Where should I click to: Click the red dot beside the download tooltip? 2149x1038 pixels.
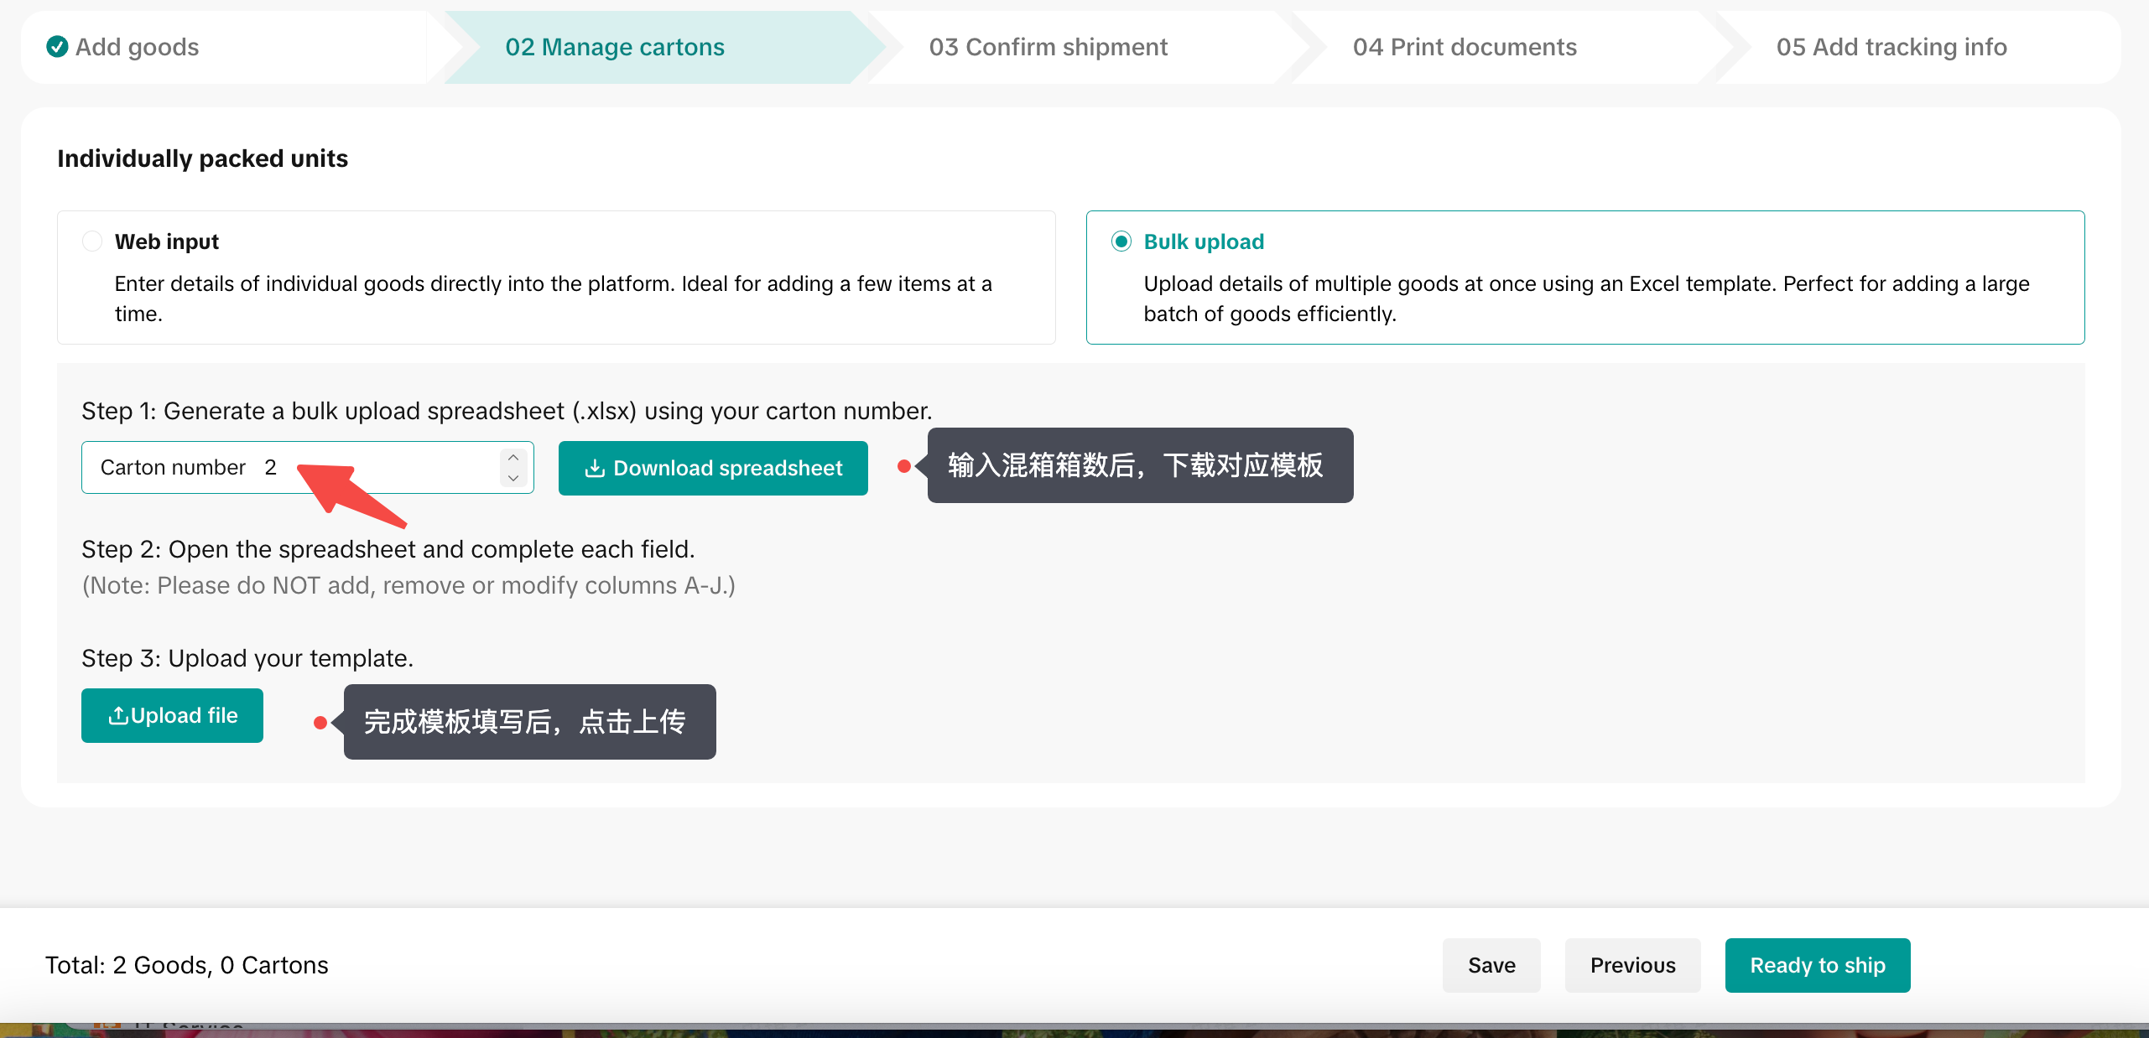coord(903,466)
